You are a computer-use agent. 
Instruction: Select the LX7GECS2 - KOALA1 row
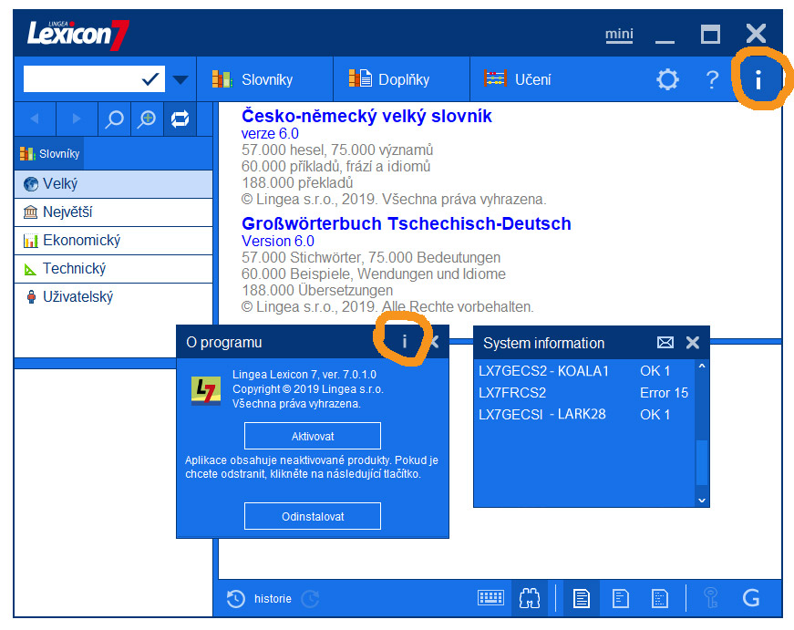(x=584, y=371)
